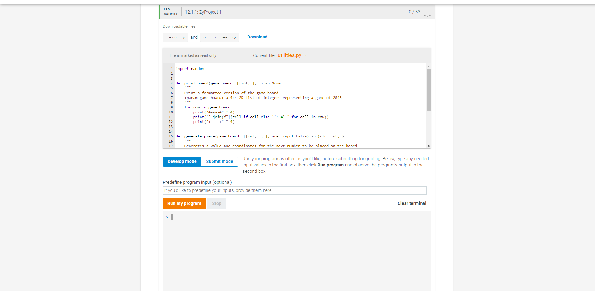This screenshot has height=291, width=595.
Task: Click the completion badge icon next to 0 / 53
Action: (x=427, y=11)
